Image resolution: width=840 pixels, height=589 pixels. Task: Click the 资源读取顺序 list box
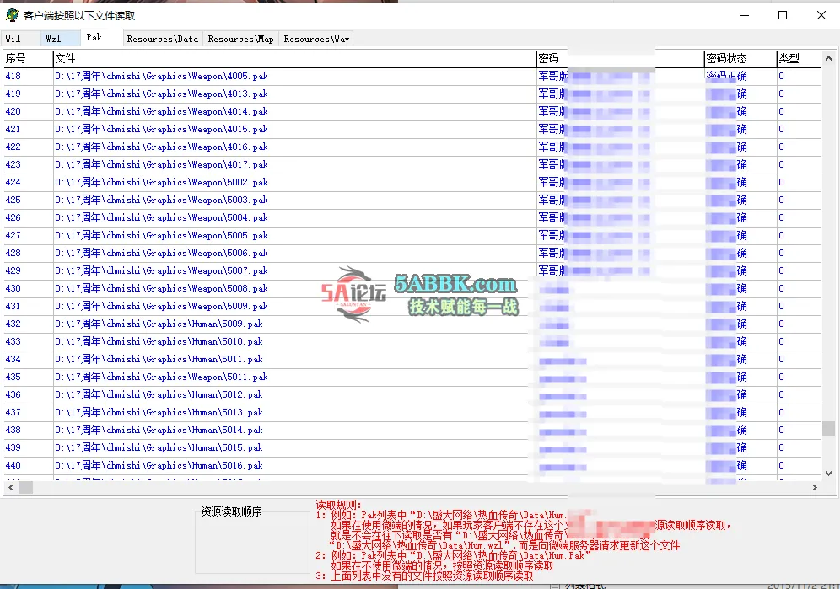tap(252, 542)
